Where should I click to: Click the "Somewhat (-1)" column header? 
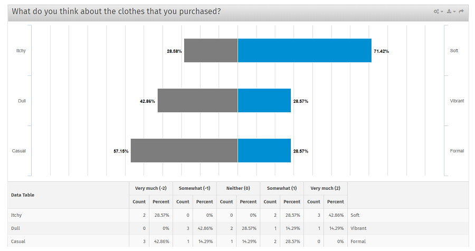click(x=194, y=188)
